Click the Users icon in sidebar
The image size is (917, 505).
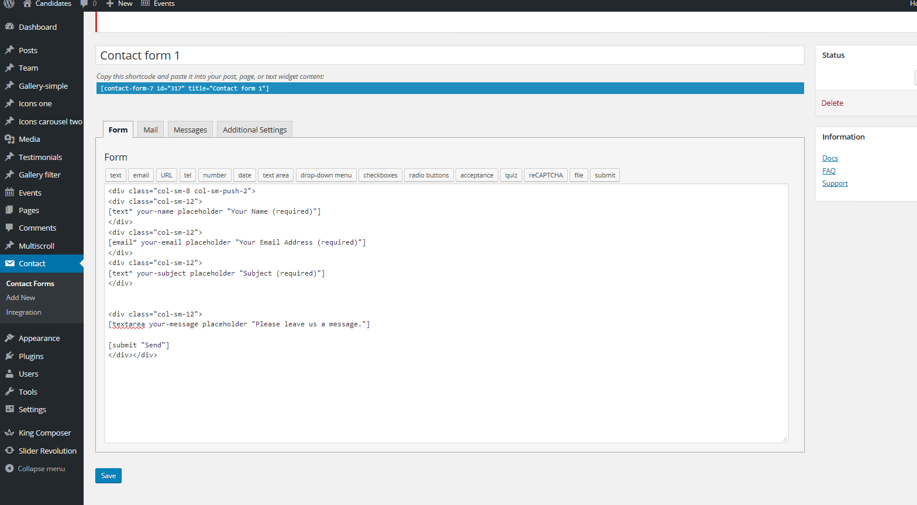point(9,374)
